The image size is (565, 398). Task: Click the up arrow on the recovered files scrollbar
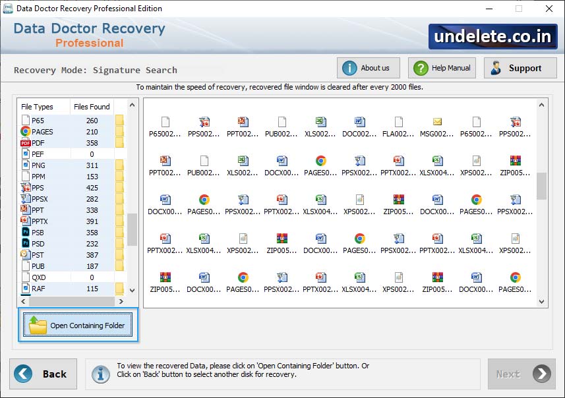tap(542, 103)
